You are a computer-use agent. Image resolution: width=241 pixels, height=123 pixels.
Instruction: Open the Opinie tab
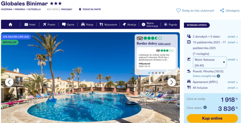68,25
